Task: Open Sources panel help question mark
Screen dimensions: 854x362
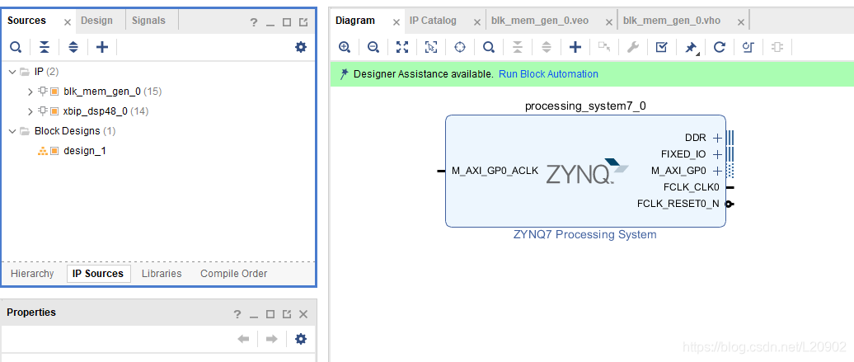Action: click(253, 22)
